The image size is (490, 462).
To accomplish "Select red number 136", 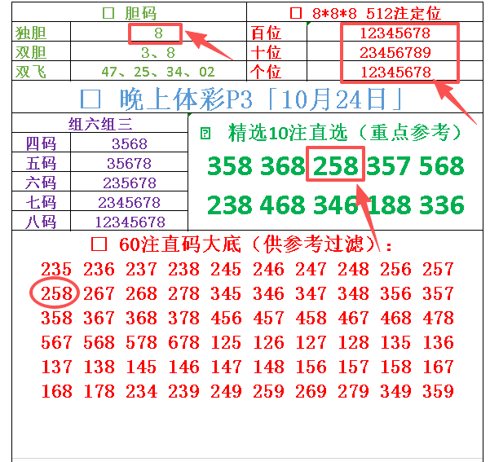I will coord(438,342).
